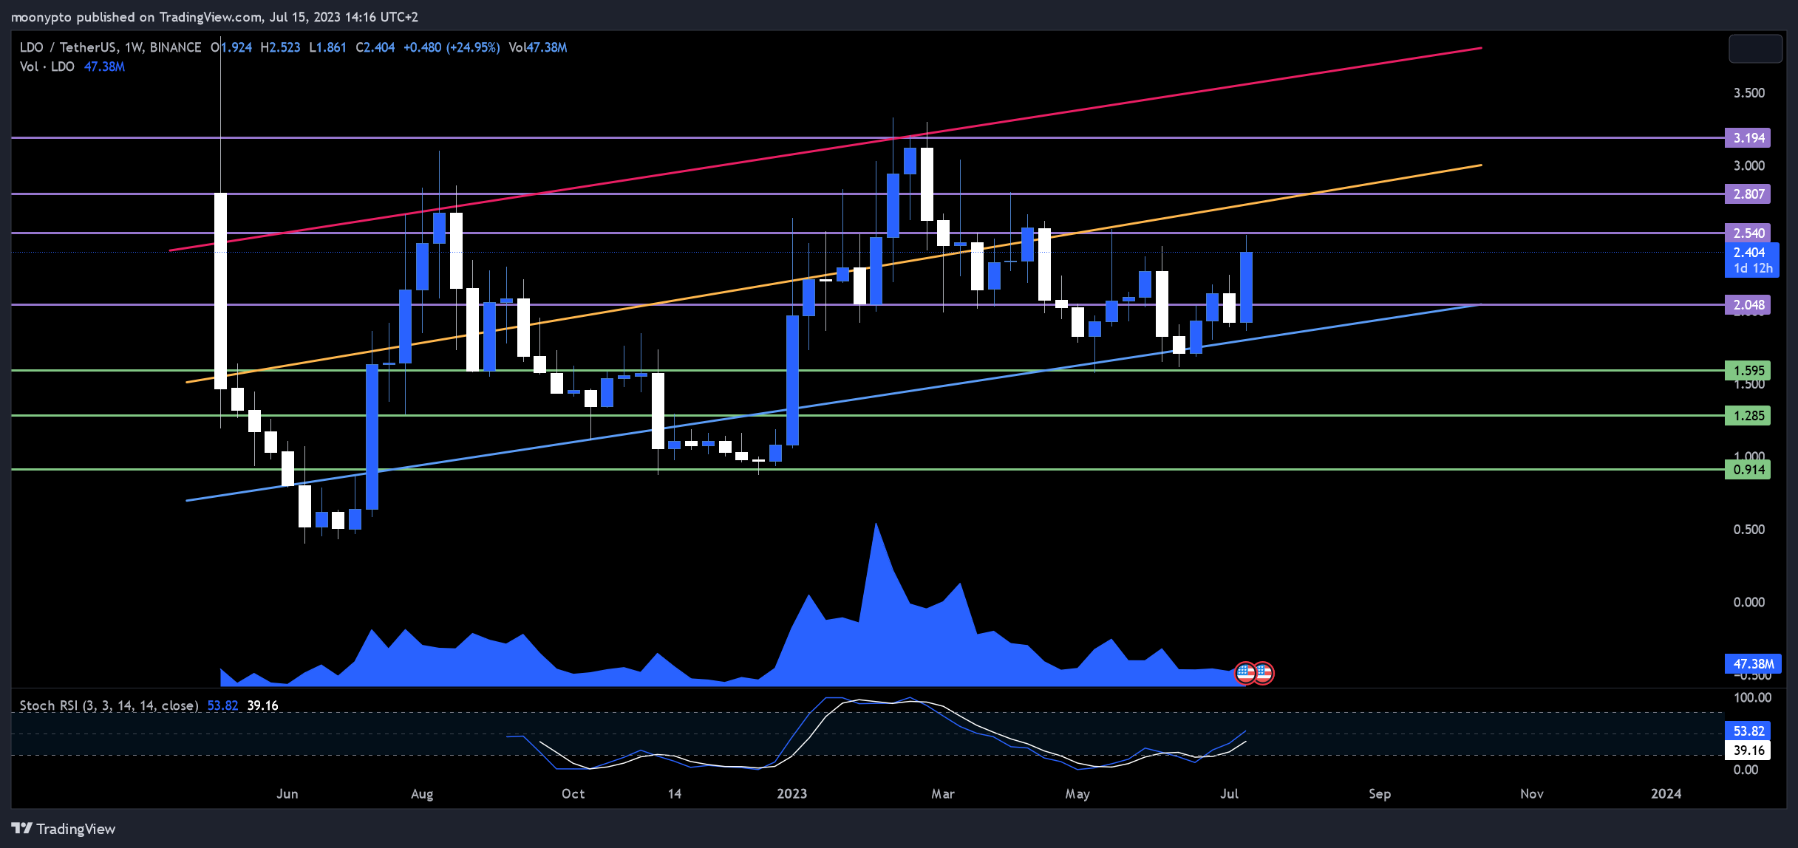Click the 2.048 purple price label
The width and height of the screenshot is (1798, 848).
coord(1748,304)
